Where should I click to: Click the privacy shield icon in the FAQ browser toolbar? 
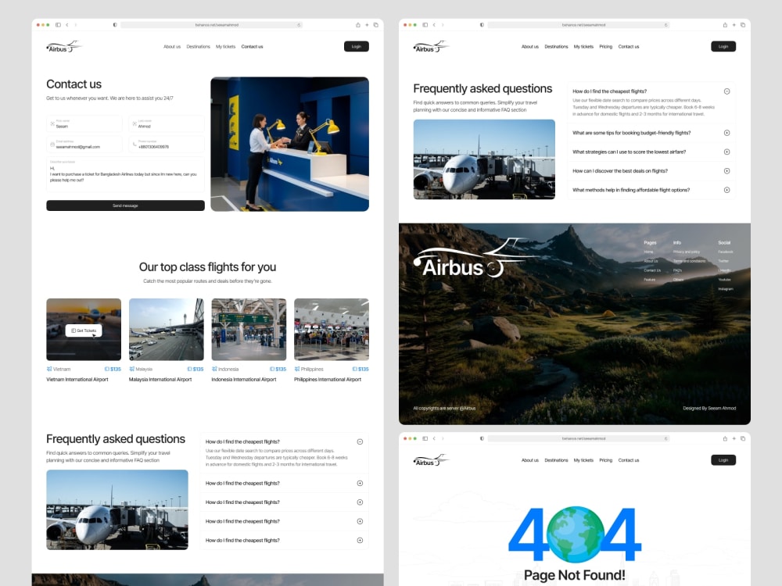[x=482, y=24]
